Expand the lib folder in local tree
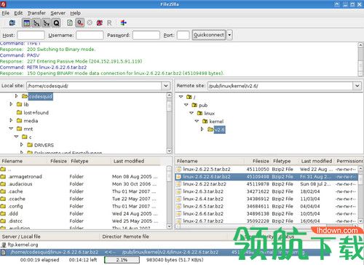Screen dimensions: 364x265 pyautogui.click(x=11, y=104)
